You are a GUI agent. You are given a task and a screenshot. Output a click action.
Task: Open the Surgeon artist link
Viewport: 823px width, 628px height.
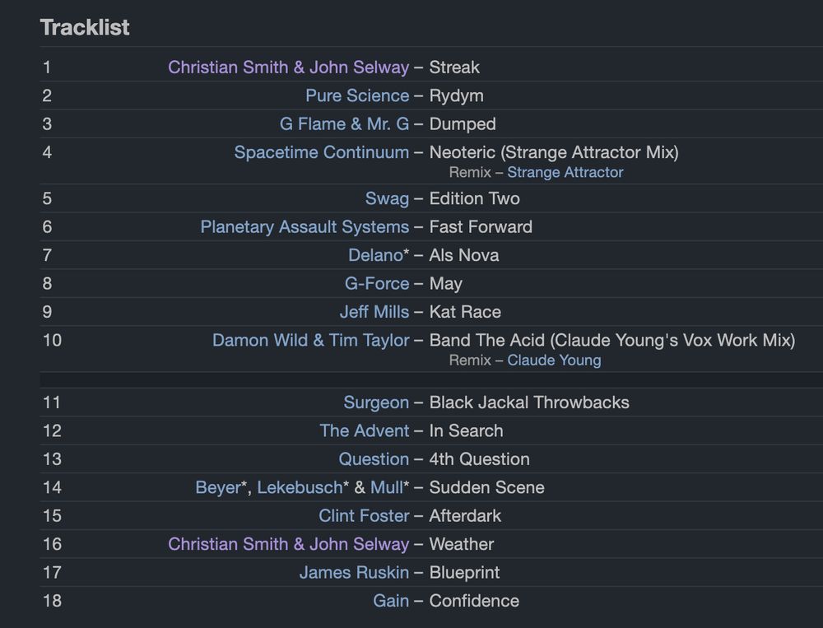(376, 402)
